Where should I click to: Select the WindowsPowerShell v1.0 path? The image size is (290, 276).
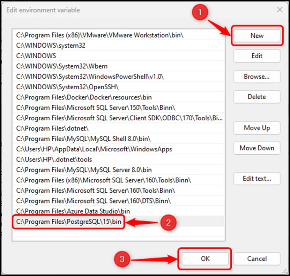pyautogui.click(x=90, y=76)
